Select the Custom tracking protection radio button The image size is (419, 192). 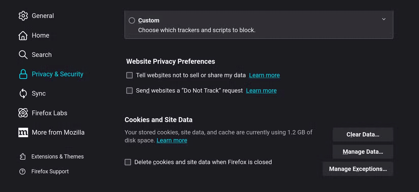click(x=132, y=20)
